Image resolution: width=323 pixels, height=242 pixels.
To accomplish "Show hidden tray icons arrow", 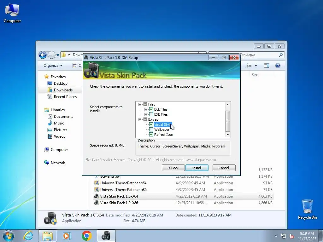I will [x=276, y=236].
